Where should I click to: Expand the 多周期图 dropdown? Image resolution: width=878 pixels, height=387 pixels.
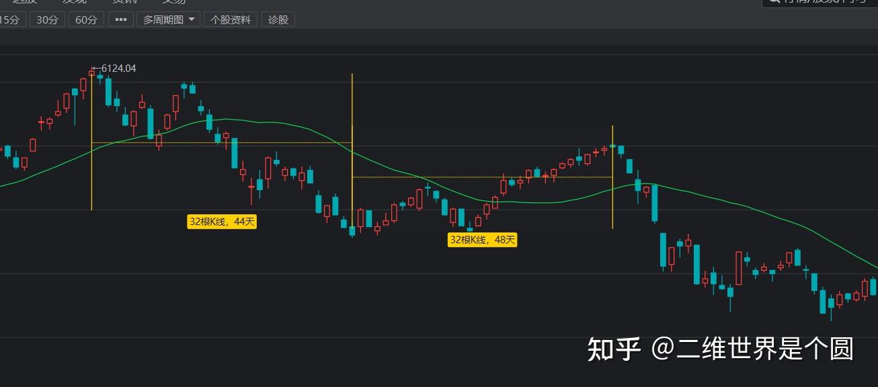[168, 20]
